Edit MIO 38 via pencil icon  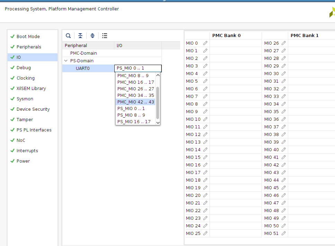284,134
